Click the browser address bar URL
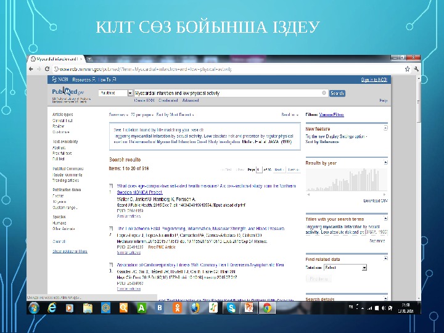Viewport: 444px width, 333px height. tap(146, 69)
